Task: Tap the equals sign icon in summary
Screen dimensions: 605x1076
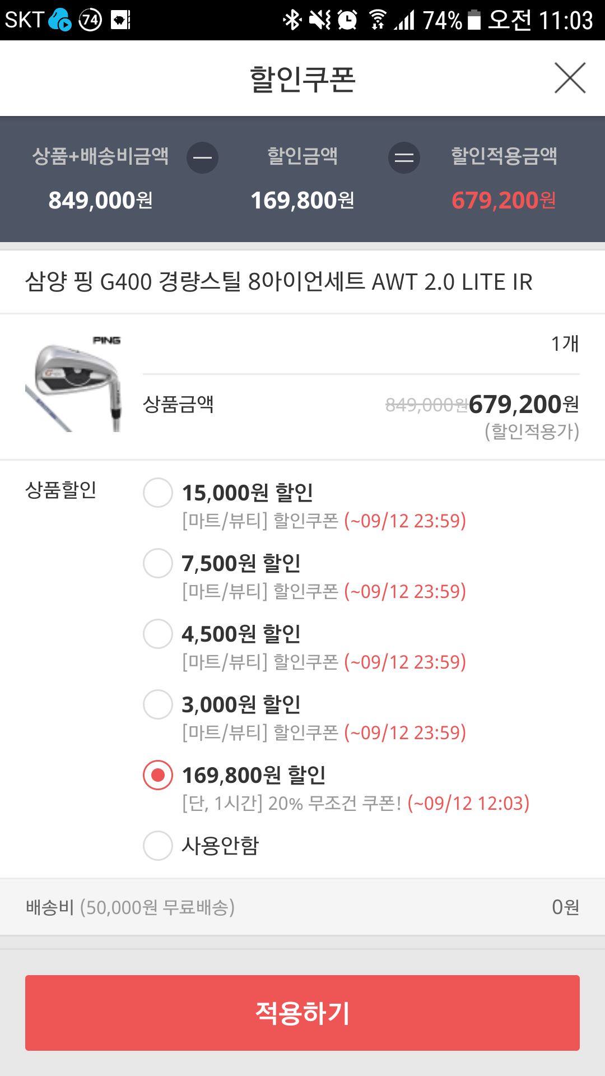Action: (404, 157)
